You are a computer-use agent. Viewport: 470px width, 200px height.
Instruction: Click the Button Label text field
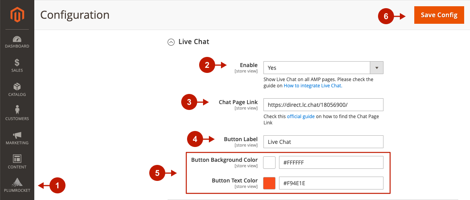(323, 142)
